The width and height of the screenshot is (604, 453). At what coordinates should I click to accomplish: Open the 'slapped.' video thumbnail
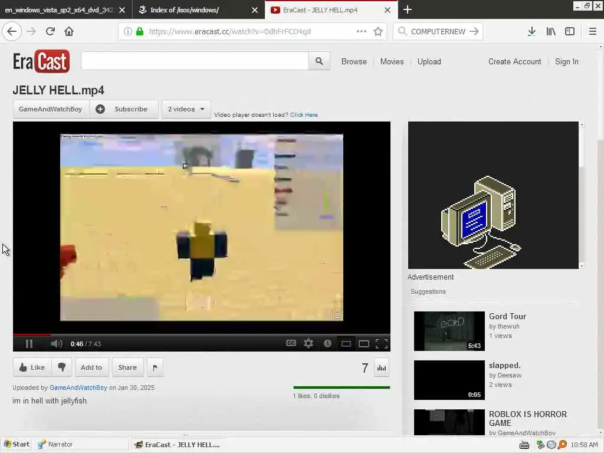click(x=449, y=380)
